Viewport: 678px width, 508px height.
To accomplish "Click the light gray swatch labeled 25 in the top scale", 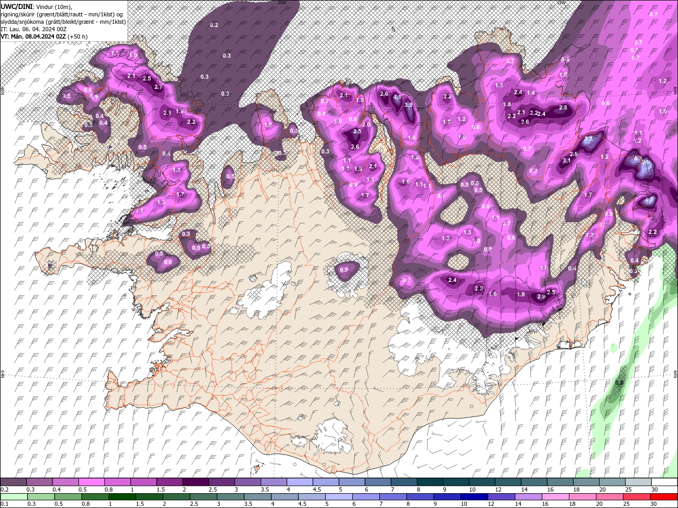I will point(638,482).
